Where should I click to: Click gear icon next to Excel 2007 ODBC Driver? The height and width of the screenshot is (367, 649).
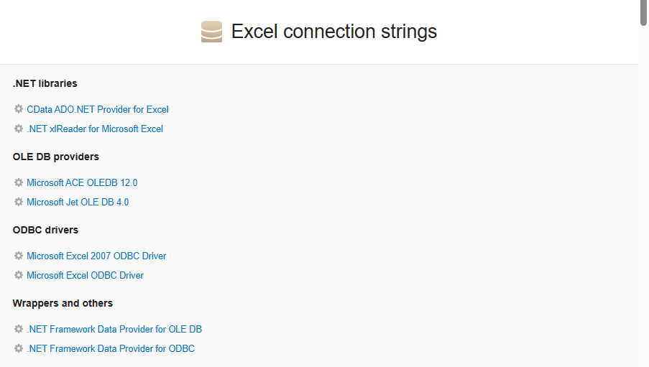(18, 256)
